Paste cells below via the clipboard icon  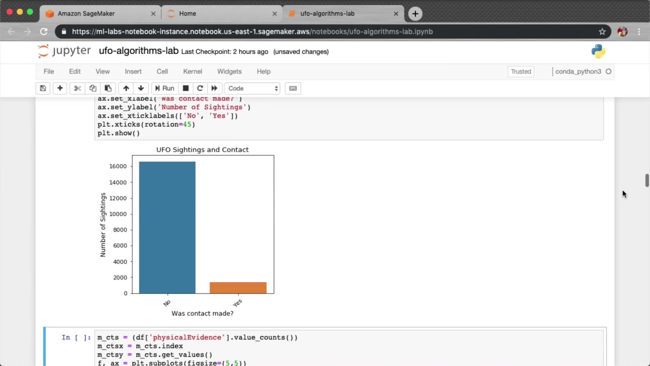pyautogui.click(x=108, y=88)
